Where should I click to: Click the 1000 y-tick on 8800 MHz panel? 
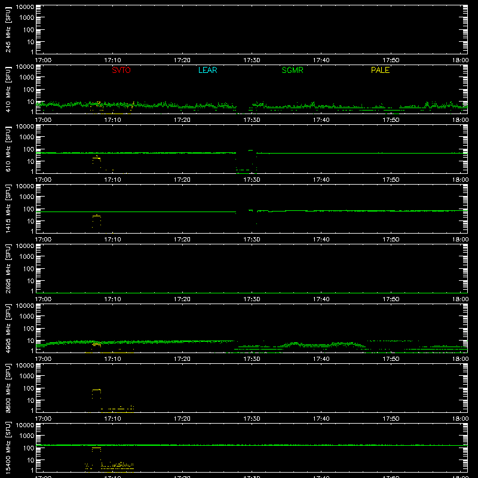tap(27, 376)
